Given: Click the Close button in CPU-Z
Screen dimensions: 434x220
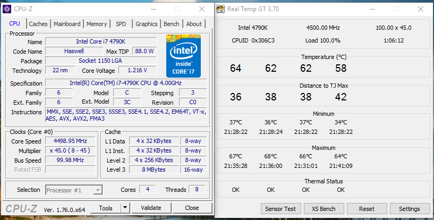Looking at the screenshot, I should [192, 208].
